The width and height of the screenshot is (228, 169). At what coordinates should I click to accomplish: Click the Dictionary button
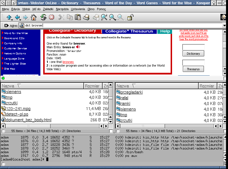click(x=193, y=54)
